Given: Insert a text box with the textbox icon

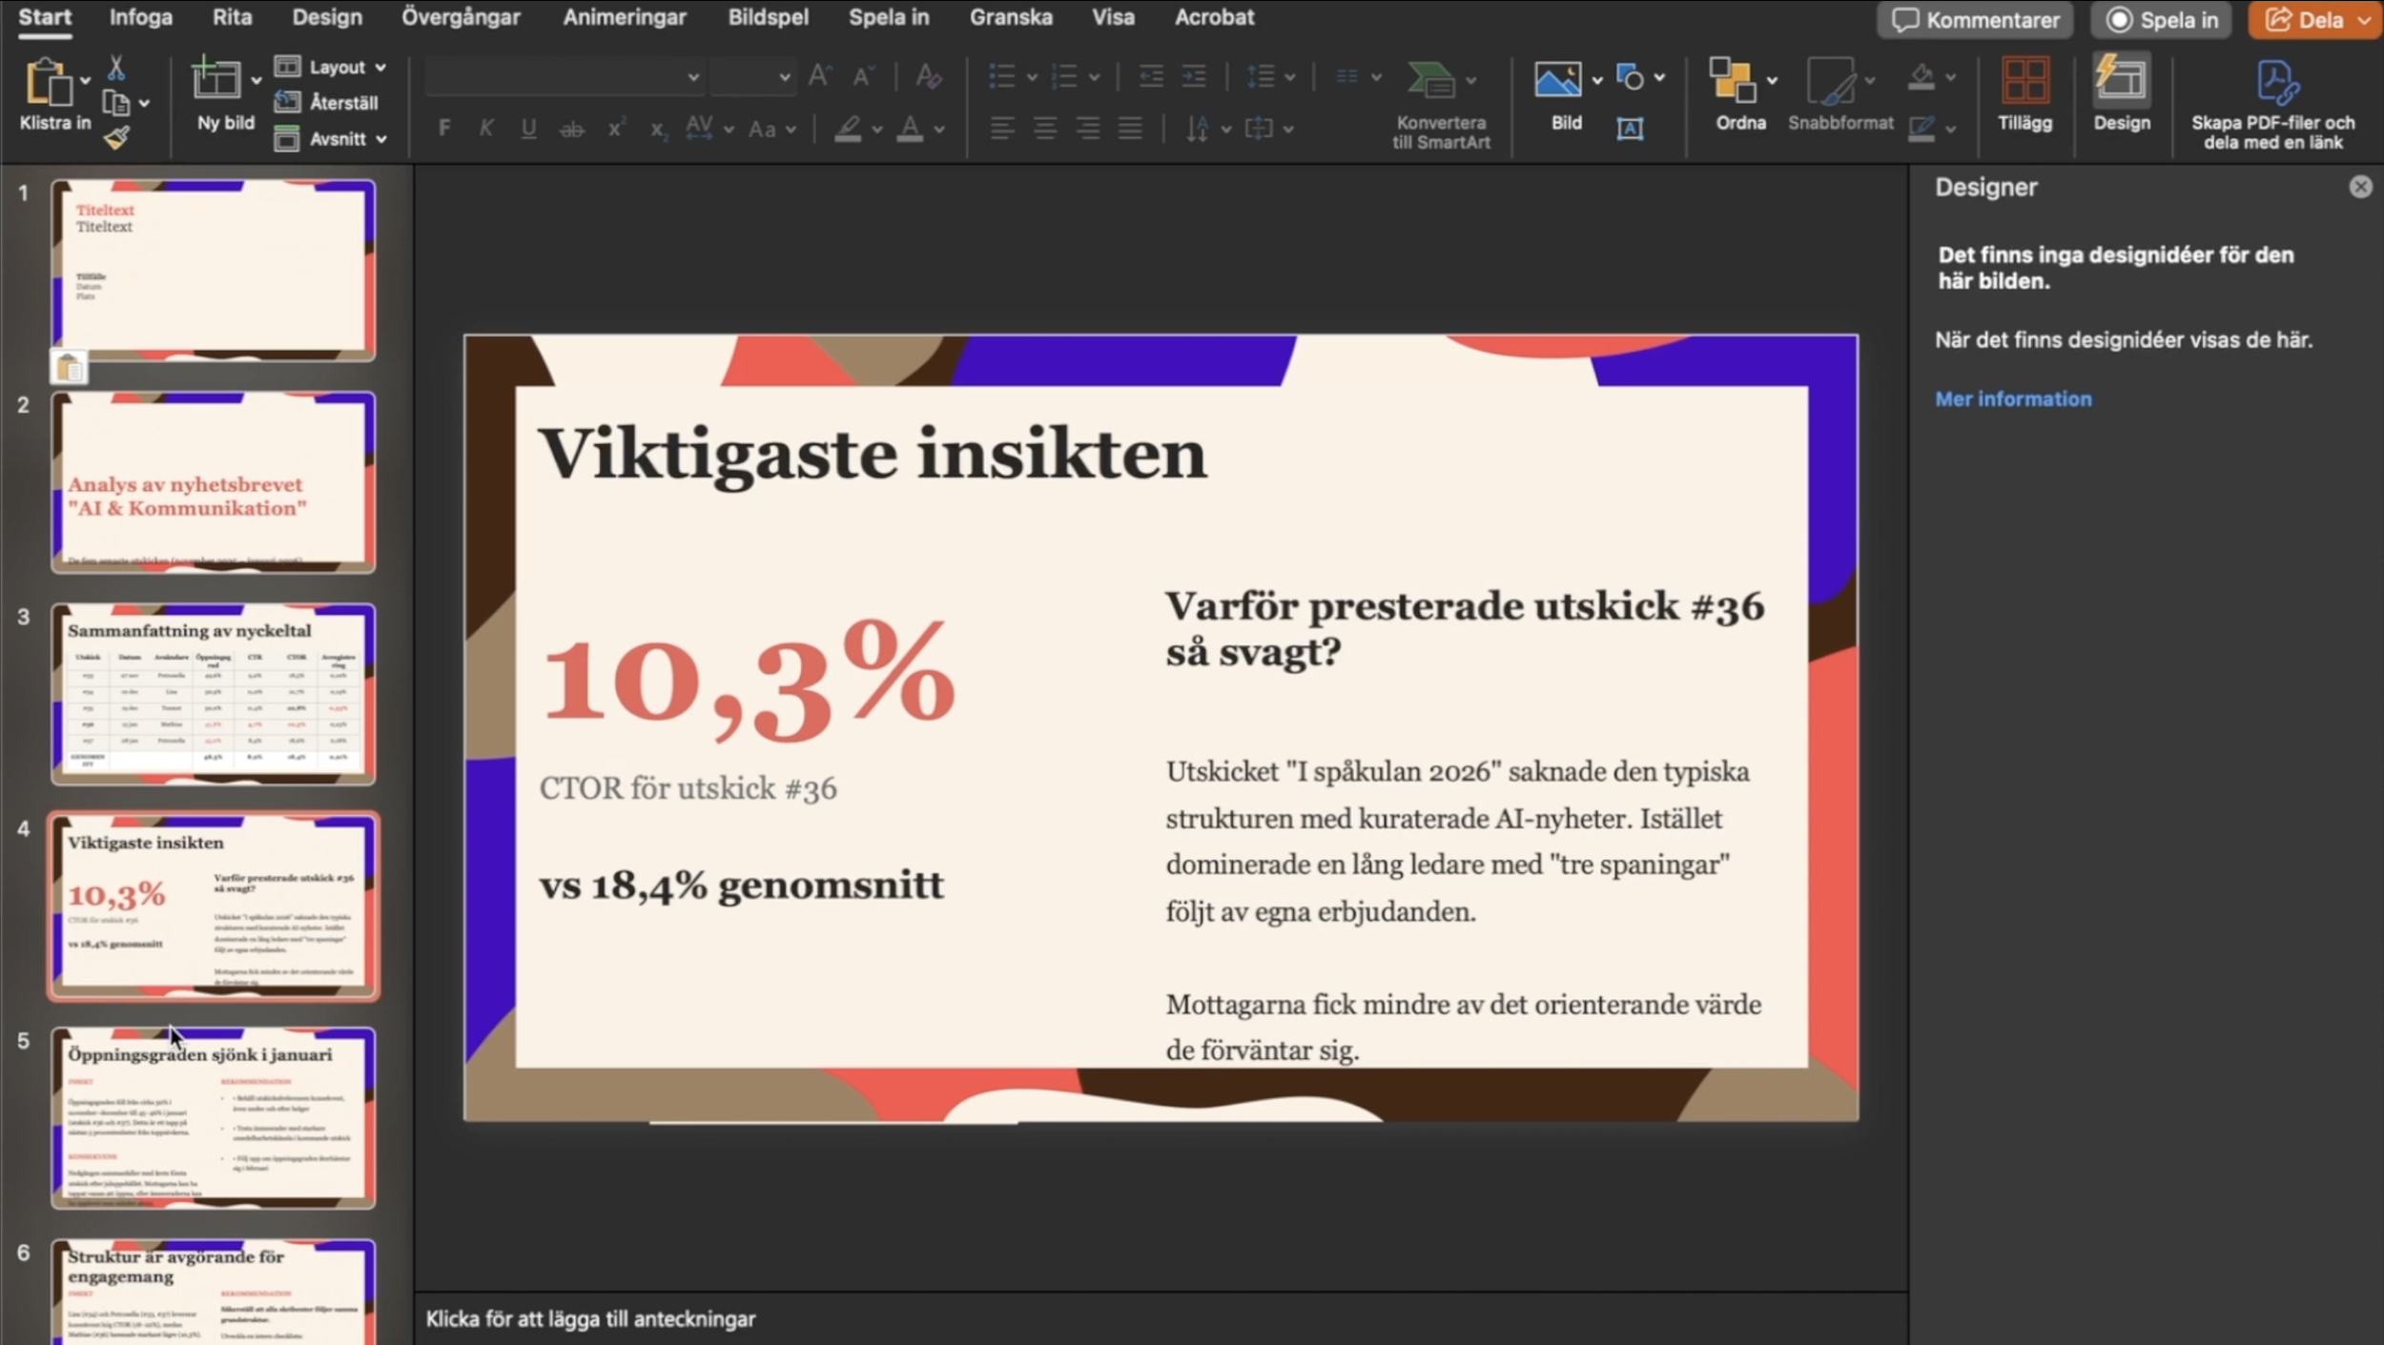Looking at the screenshot, I should tap(1629, 129).
